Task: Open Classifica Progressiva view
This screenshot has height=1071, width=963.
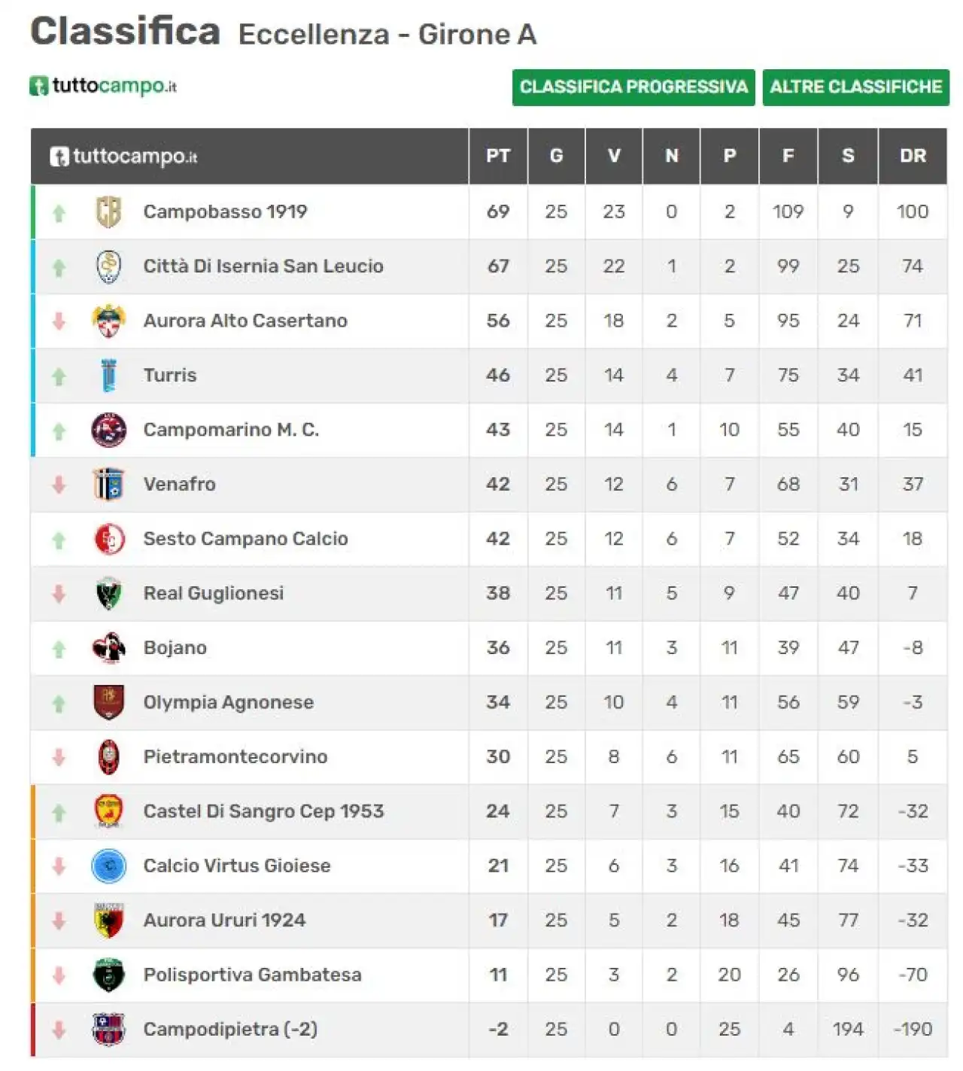Action: pos(633,87)
